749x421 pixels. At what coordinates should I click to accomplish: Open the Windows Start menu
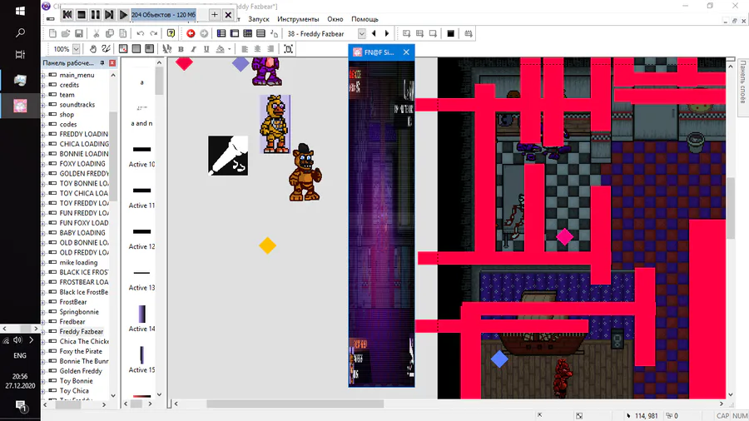pyautogui.click(x=20, y=11)
